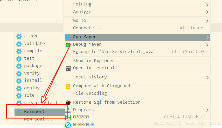Choose Open in terminal
The image size is (222, 128).
click(138, 68)
